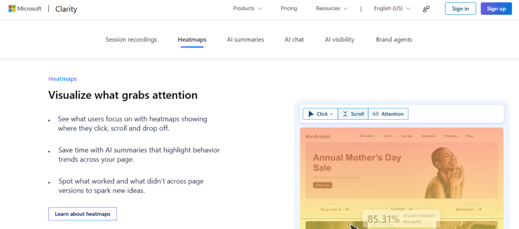Open the Clarity home link
This screenshot has height=229, width=519.
66,9
